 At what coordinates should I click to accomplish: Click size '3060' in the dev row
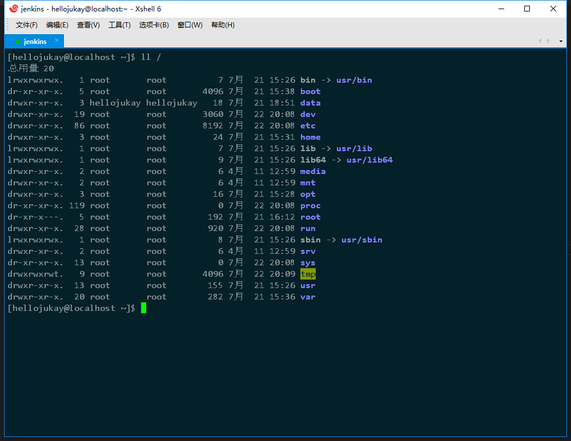point(212,114)
